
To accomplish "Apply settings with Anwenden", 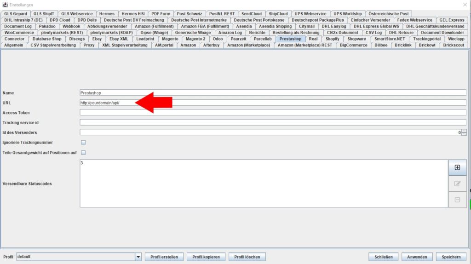I will [417, 257].
